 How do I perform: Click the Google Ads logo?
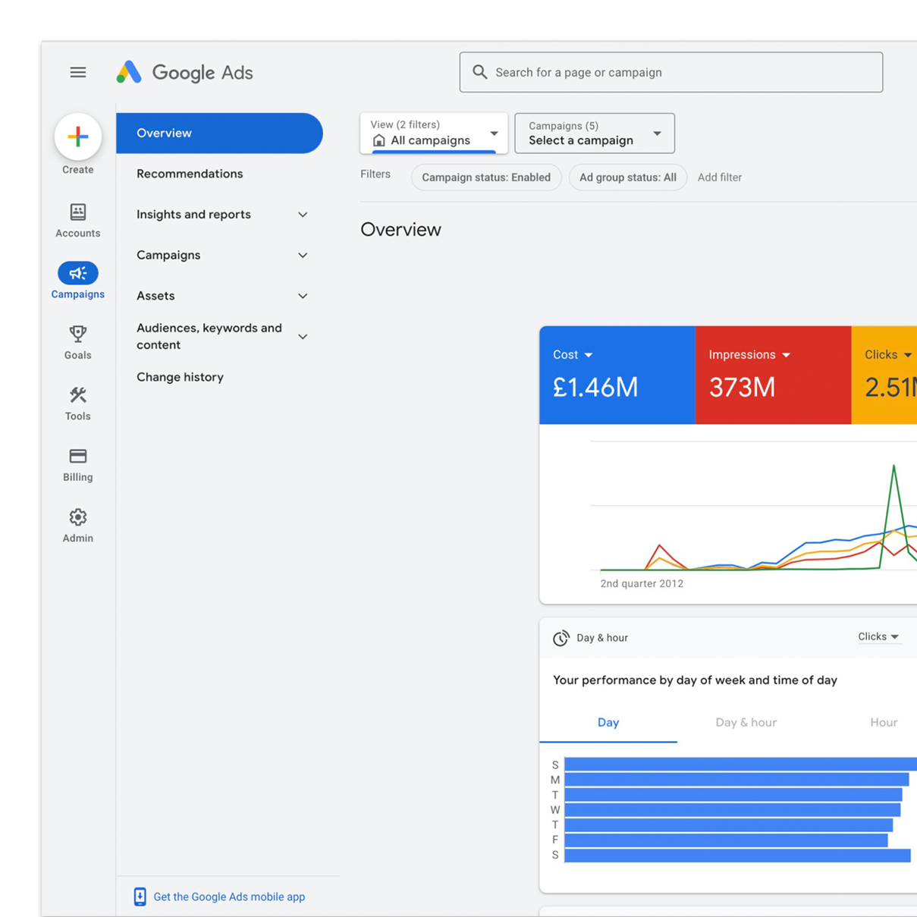click(x=184, y=72)
